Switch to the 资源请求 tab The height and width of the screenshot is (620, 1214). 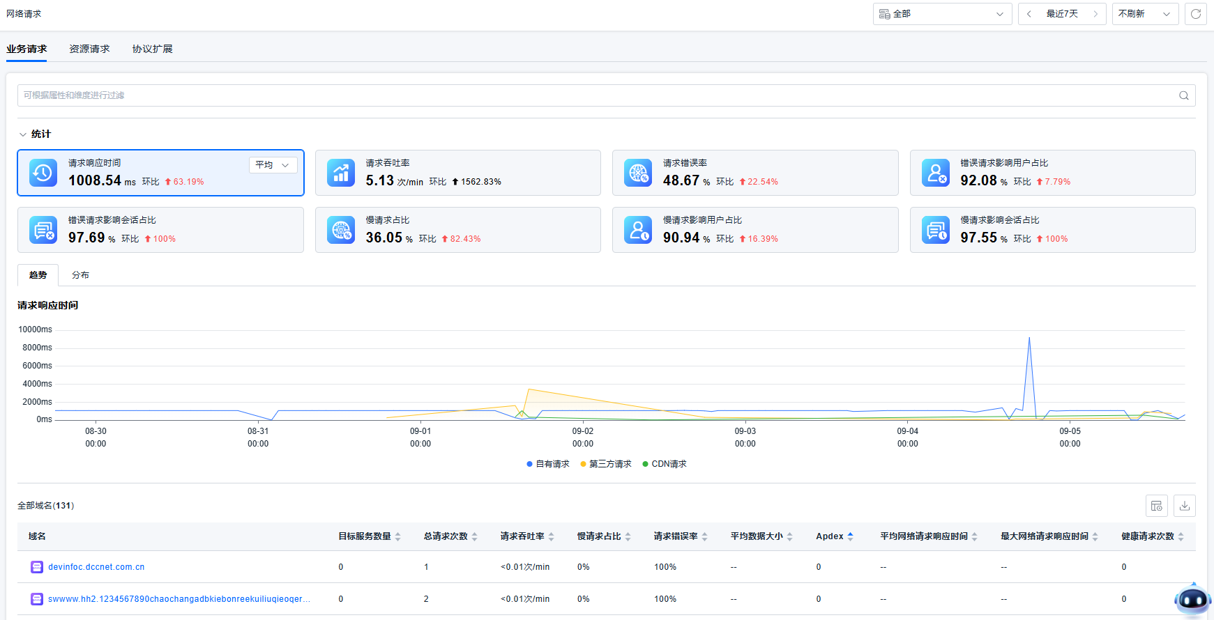pos(89,49)
